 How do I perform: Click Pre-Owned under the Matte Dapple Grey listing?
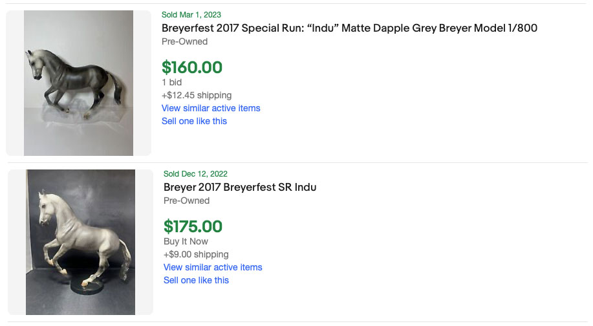184,41
